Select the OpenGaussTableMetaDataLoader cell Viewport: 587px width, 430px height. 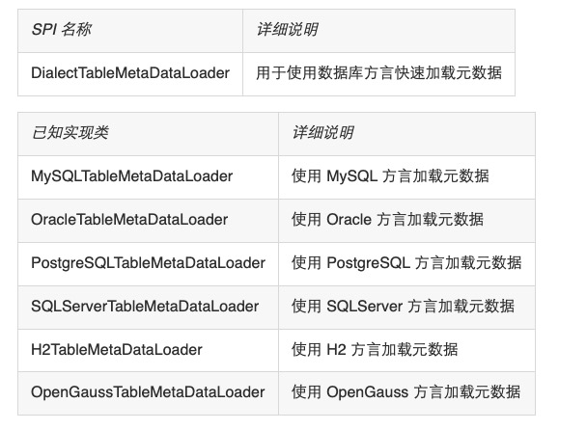pyautogui.click(x=148, y=392)
